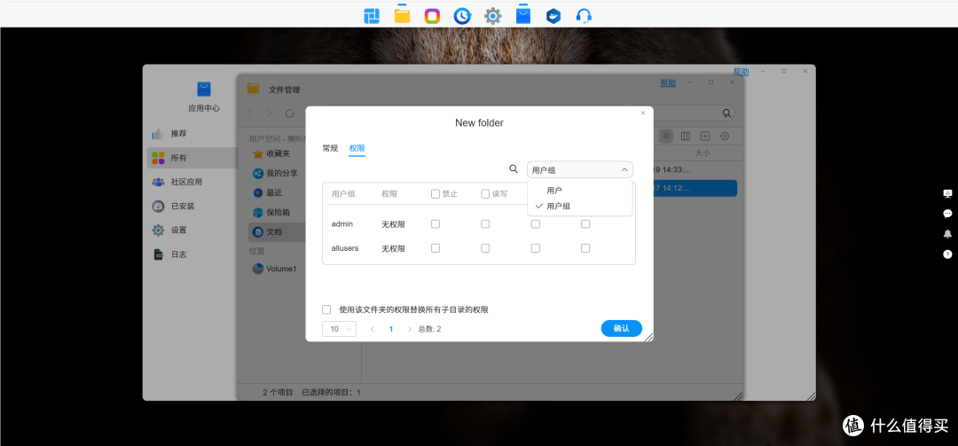Select 所有 in App Center sidebar
This screenshot has height=446, width=958.
[x=190, y=158]
